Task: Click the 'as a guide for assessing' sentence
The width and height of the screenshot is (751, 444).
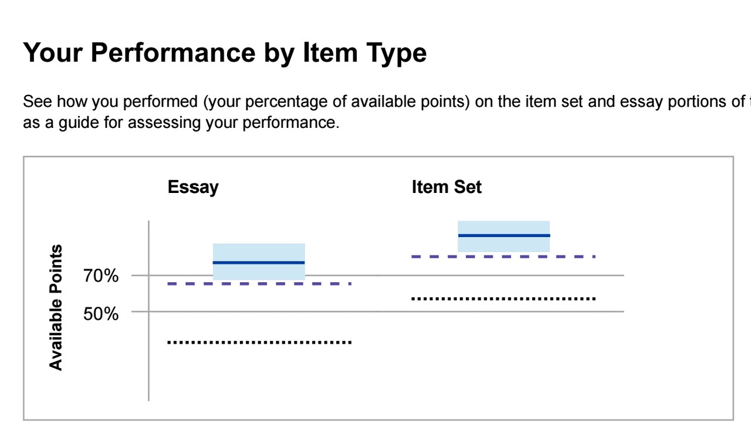Action: pos(181,124)
